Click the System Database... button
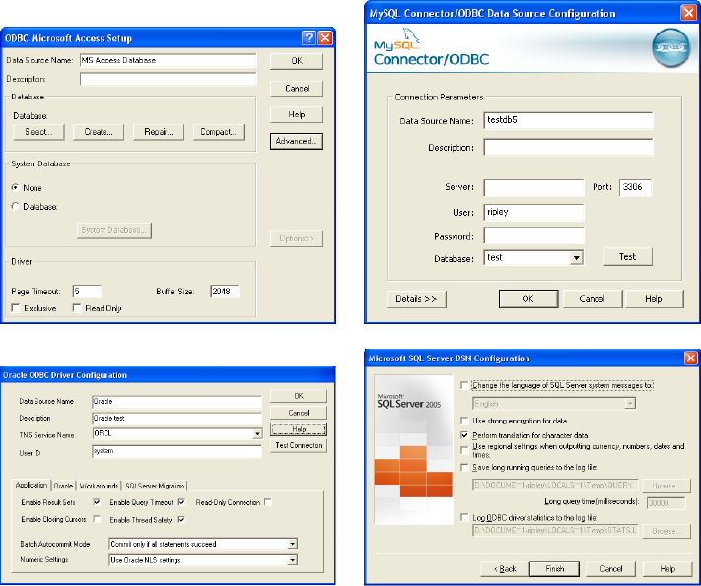 (114, 230)
